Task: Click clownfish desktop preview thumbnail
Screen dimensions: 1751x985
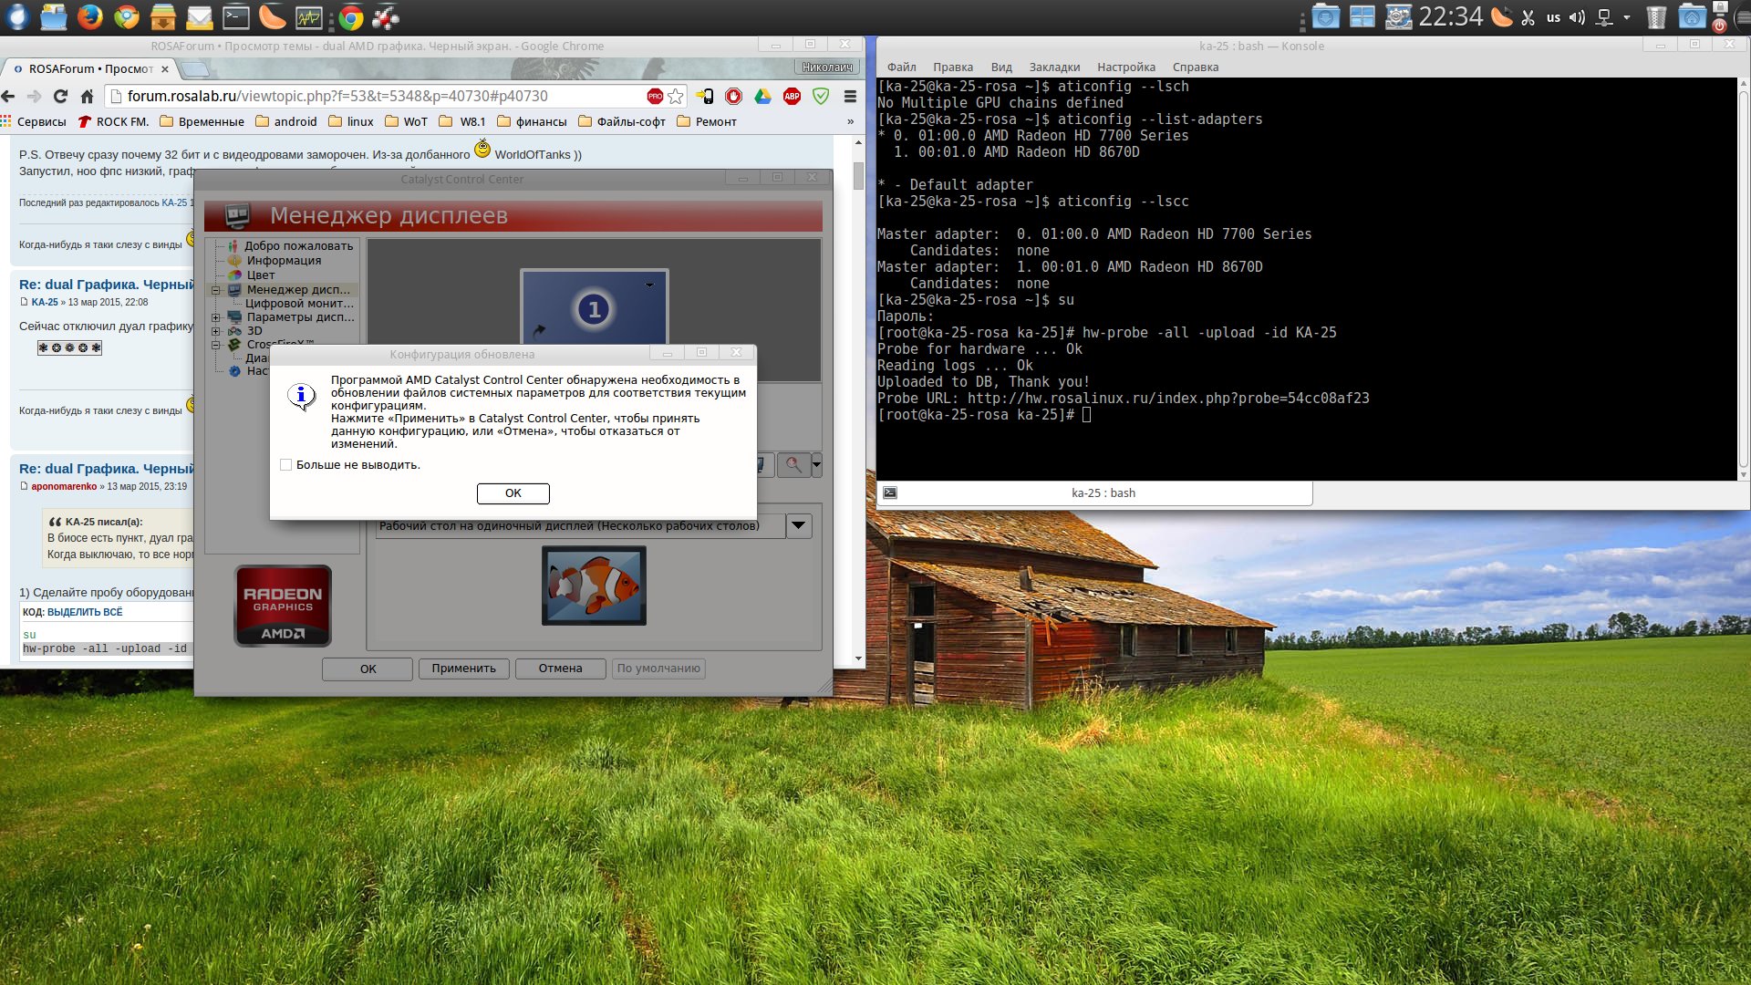Action: (594, 586)
